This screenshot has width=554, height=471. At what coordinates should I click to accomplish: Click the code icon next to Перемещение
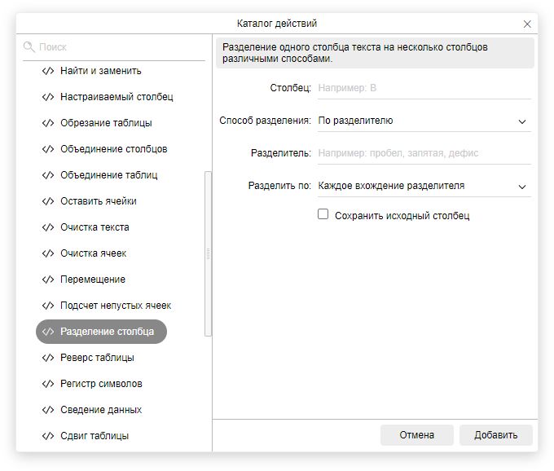[48, 280]
